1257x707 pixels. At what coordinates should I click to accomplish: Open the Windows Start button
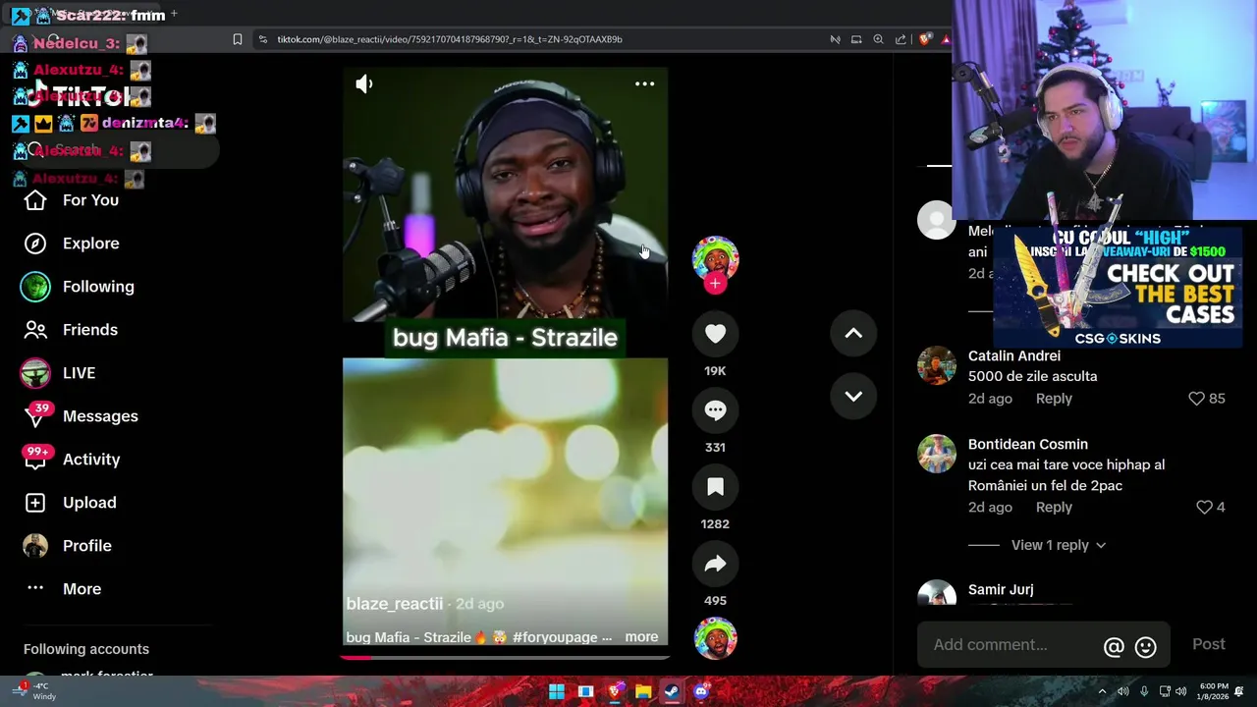coord(557,691)
